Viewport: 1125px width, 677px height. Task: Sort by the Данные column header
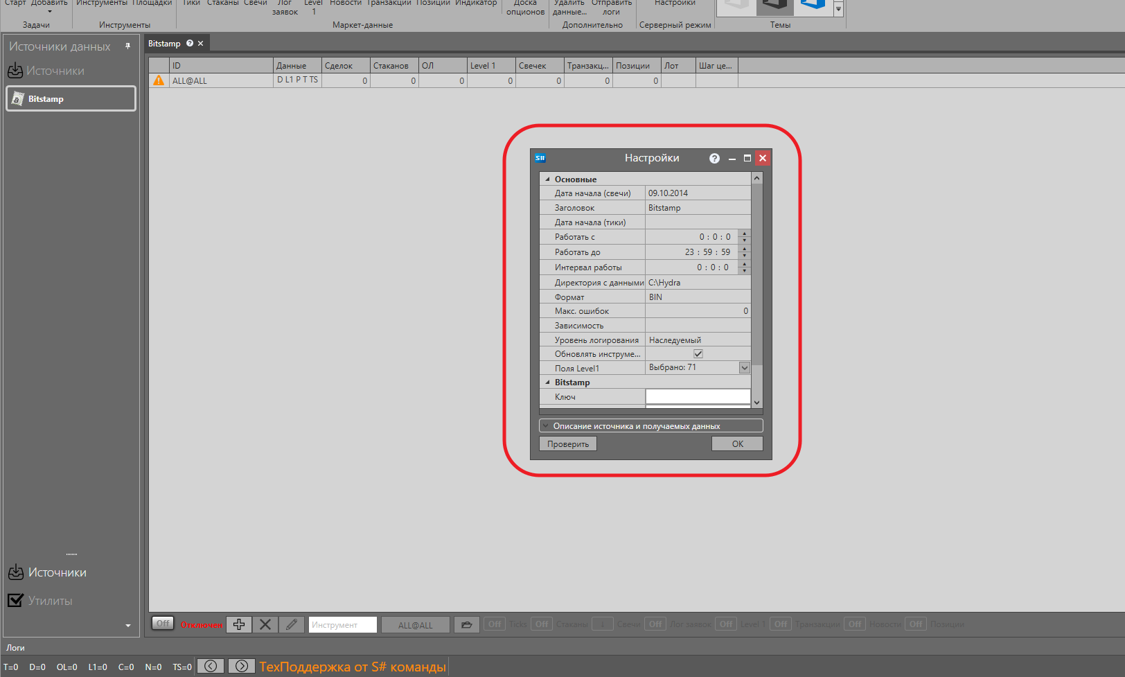[297, 66]
